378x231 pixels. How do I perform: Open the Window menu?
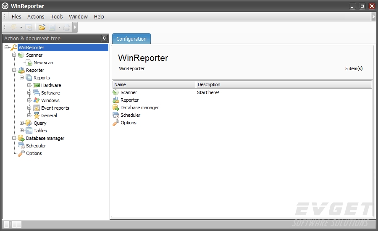pyautogui.click(x=78, y=17)
